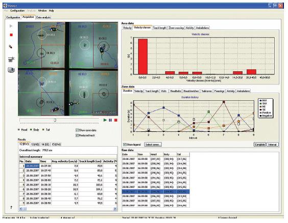288x223 pixels.
Task: Select the marker pen tool icon
Action: tap(11, 47)
